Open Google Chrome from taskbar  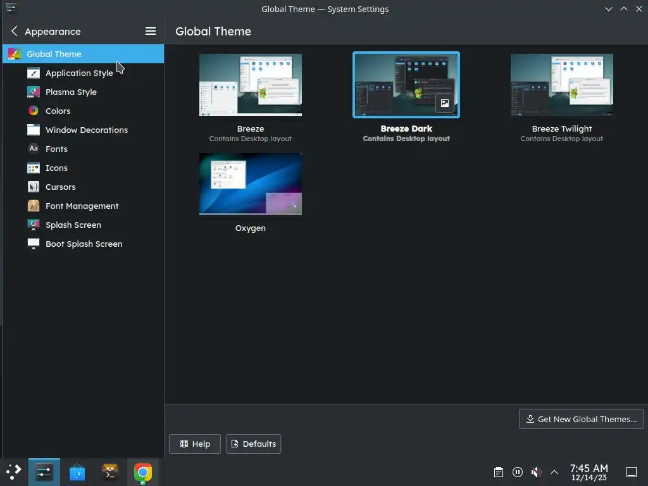point(142,472)
